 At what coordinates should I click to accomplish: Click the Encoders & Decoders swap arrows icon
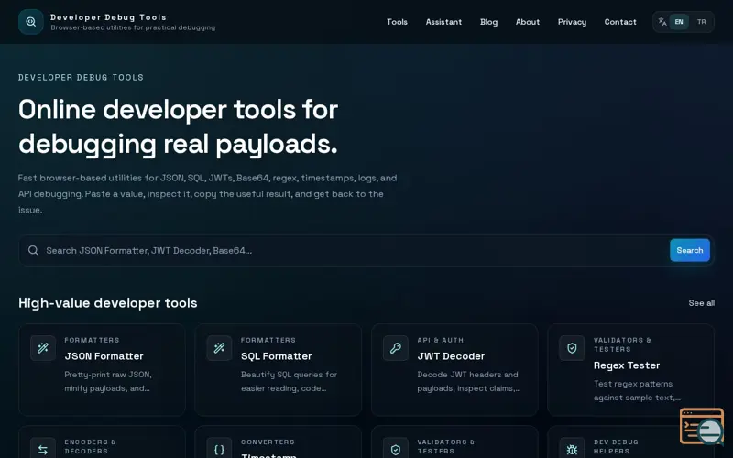[43, 450]
